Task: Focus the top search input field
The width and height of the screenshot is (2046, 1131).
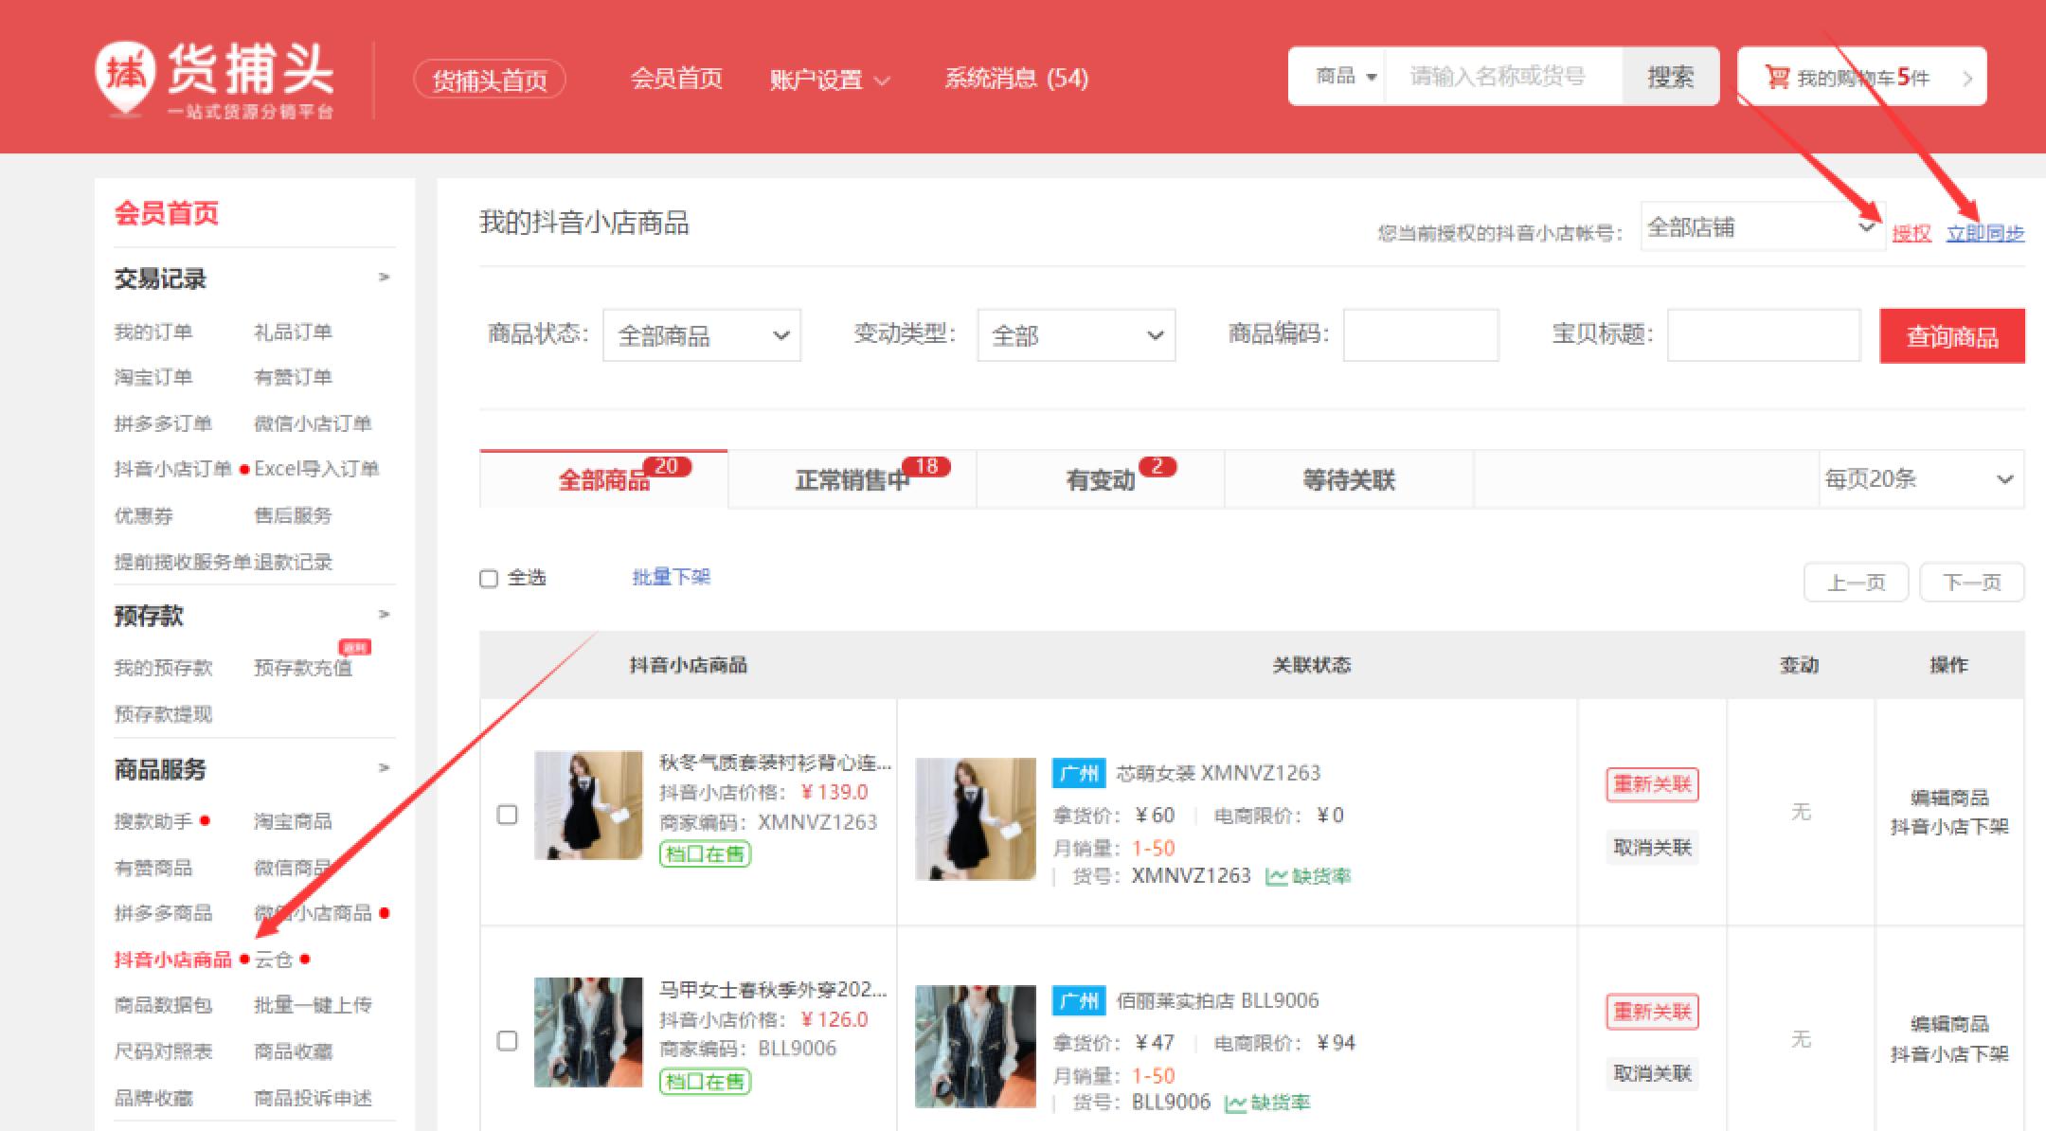Action: 1504,76
